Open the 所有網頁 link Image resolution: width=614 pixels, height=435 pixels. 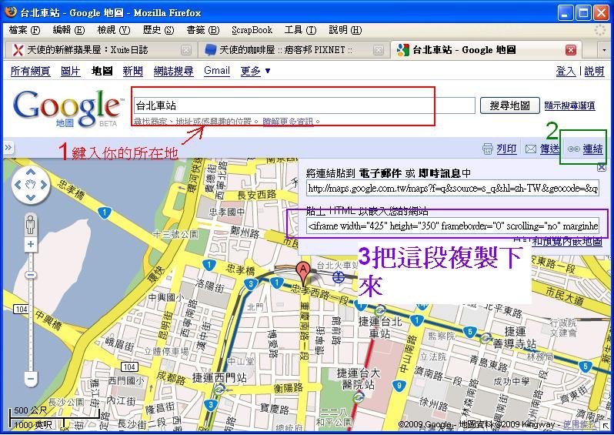coord(30,71)
